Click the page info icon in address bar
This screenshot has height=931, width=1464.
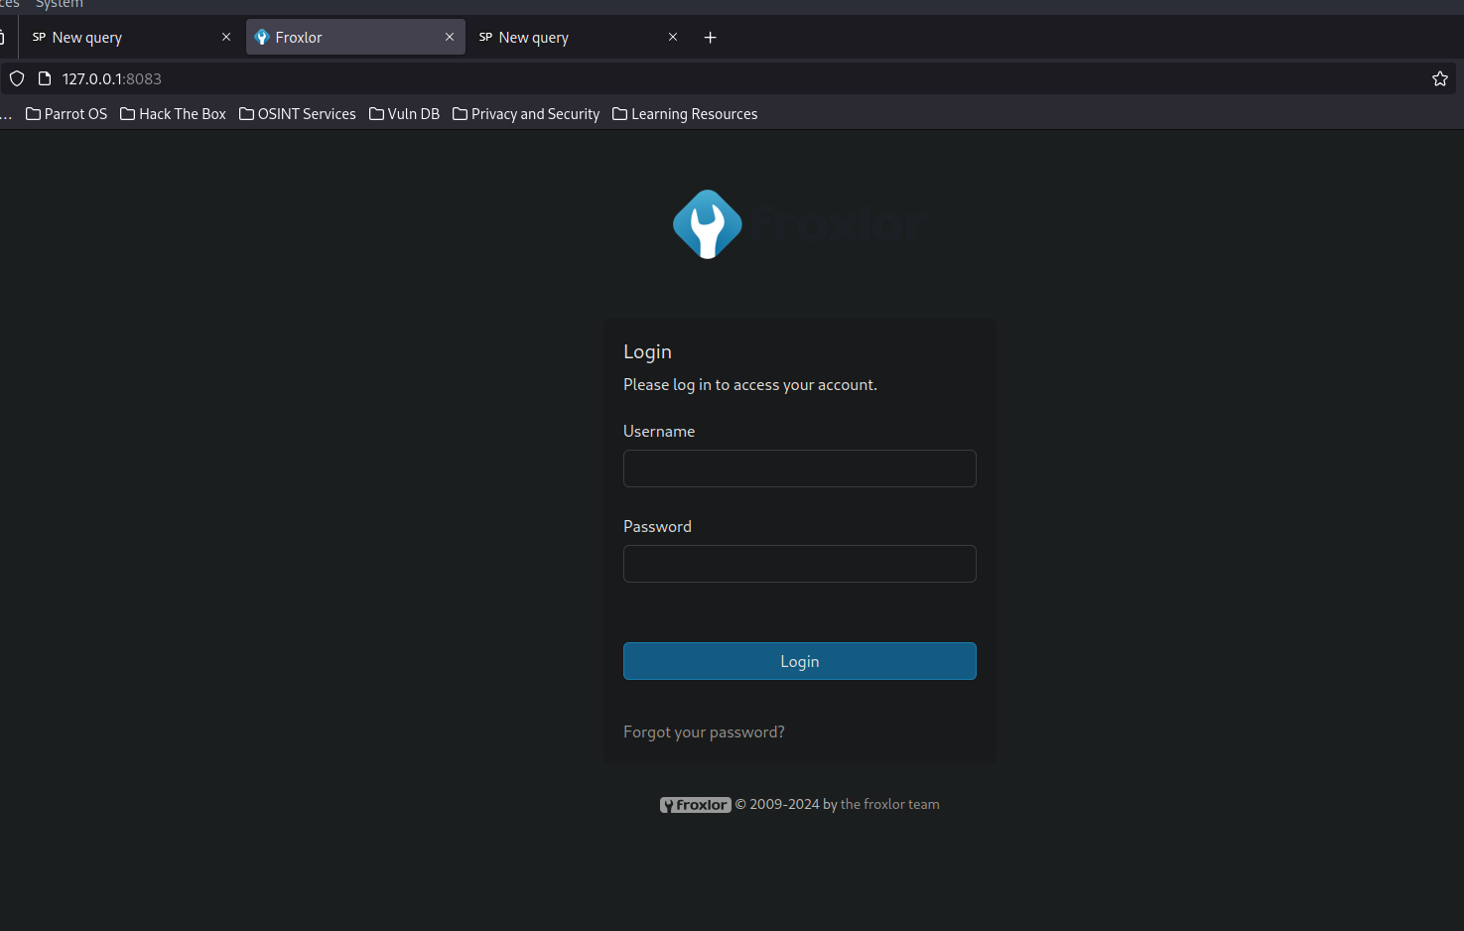[x=44, y=78]
